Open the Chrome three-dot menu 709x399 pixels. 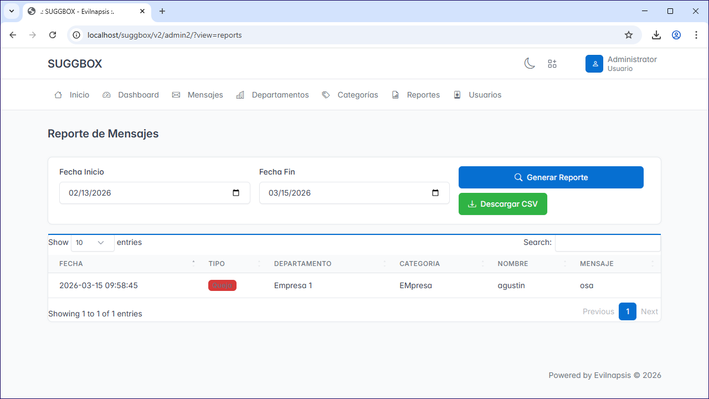point(696,35)
